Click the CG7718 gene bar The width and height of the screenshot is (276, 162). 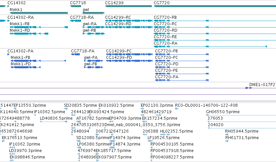(76, 6)
